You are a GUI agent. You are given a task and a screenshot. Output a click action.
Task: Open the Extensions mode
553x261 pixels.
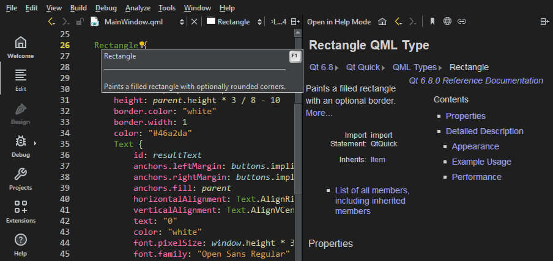21,212
